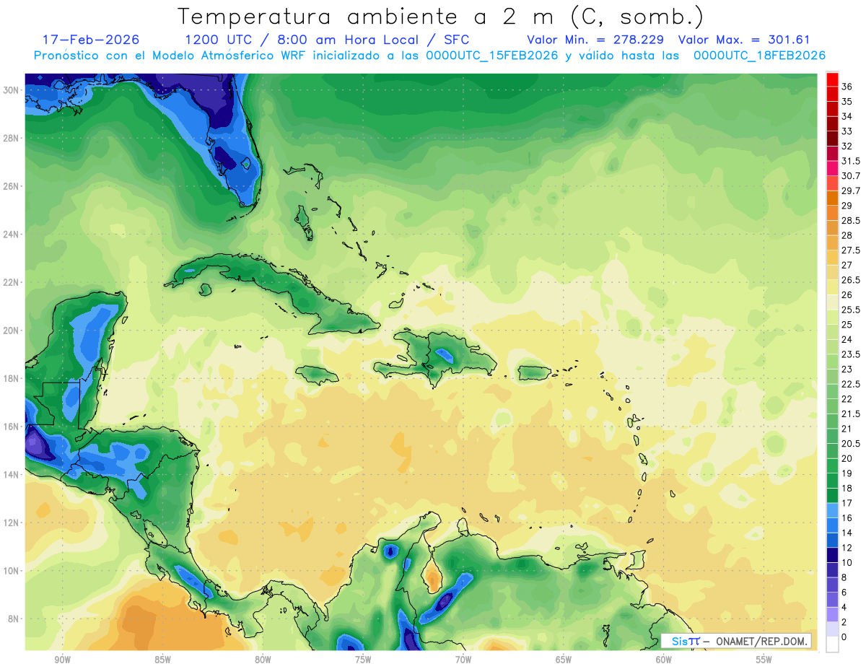Viewport: 866px width, 669px height.
Task: Click the '30.7' color scale label
Action: click(x=851, y=176)
